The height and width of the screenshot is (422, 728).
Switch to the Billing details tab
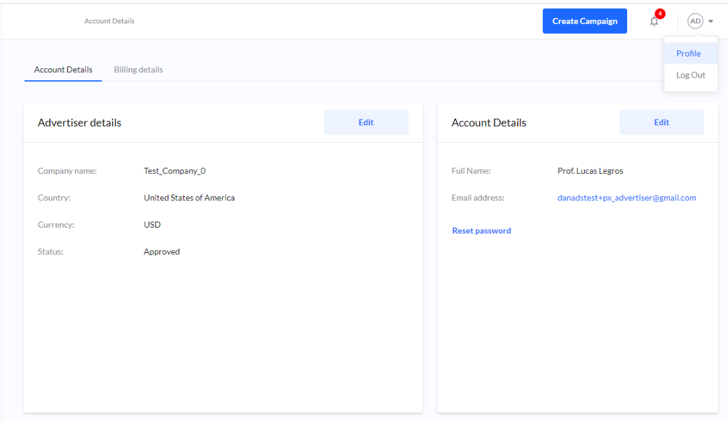138,70
